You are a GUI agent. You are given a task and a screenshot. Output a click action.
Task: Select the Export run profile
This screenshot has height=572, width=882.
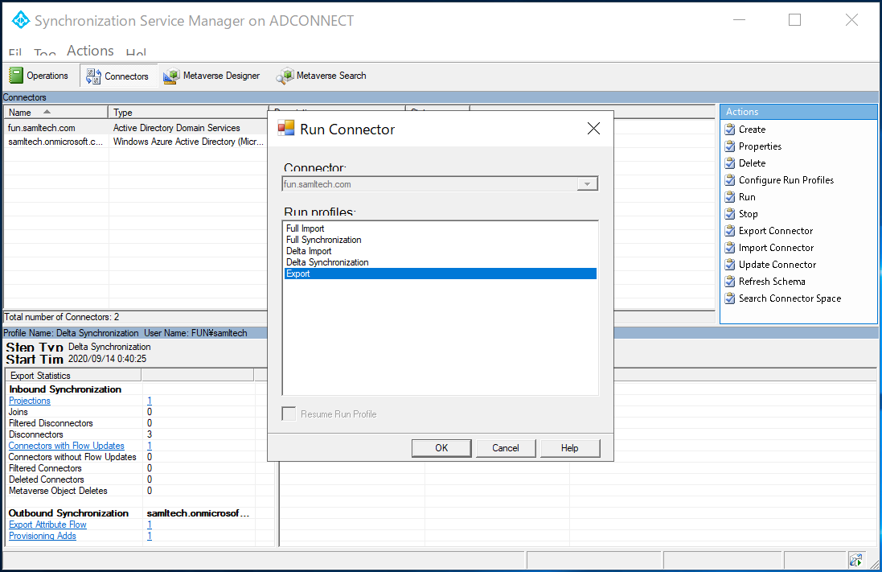tap(440, 274)
